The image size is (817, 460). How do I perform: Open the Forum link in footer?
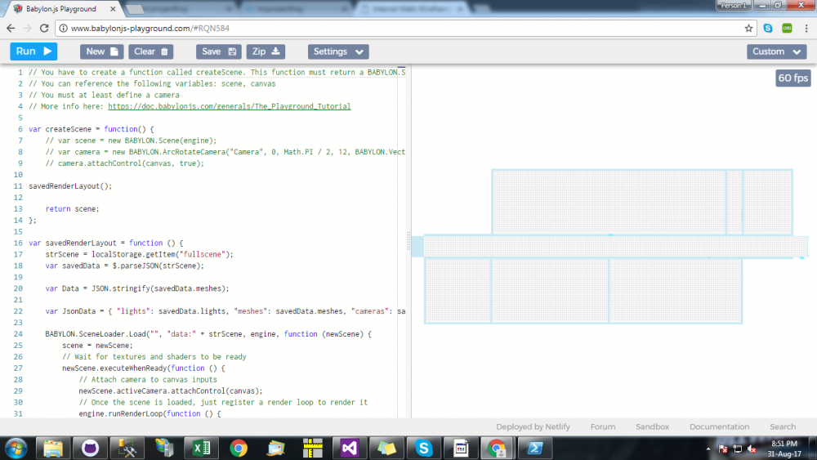click(x=603, y=427)
